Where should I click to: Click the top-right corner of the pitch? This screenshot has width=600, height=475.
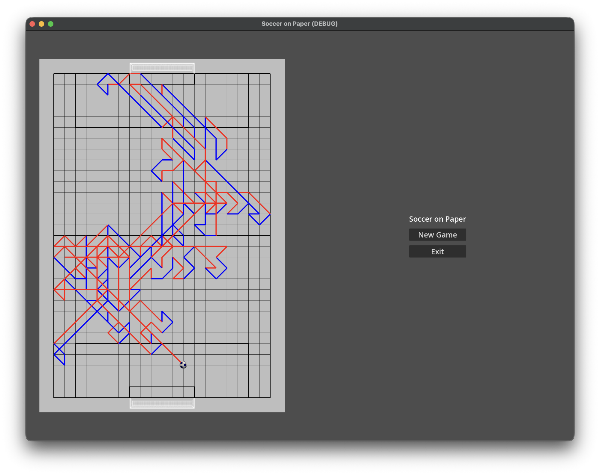tap(270, 74)
